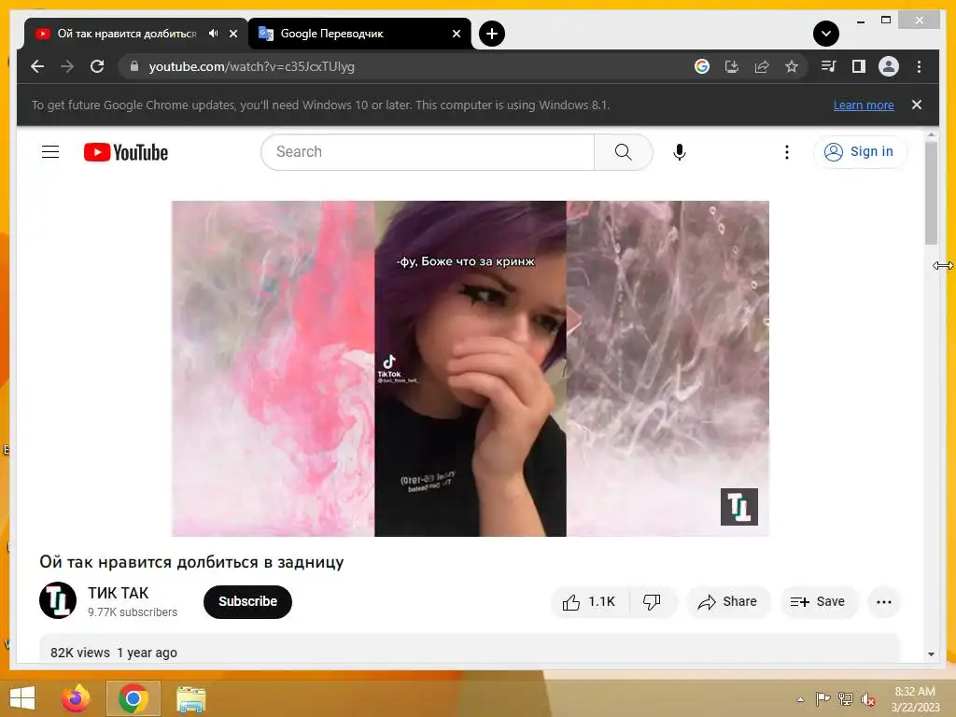956x717 pixels.
Task: Click the share page icon in the address bar
Action: click(762, 66)
